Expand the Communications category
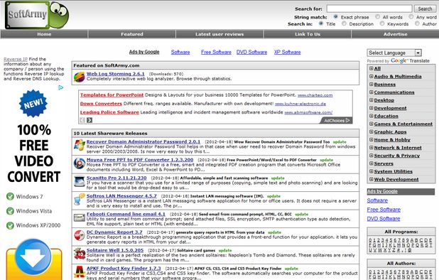The image size is (439, 280). pyautogui.click(x=371, y=92)
